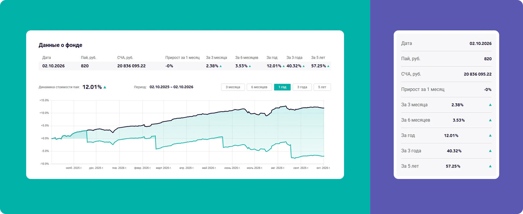Choose the 5 лет period button
The width and height of the screenshot is (523, 214).
(x=322, y=87)
